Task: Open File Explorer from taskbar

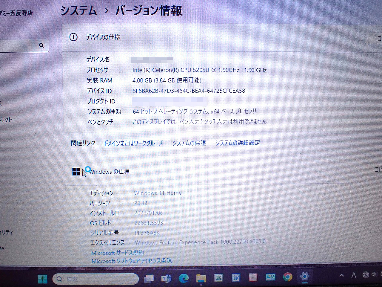Action: pos(201,279)
